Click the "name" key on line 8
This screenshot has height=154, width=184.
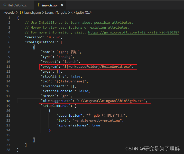pos(47,52)
